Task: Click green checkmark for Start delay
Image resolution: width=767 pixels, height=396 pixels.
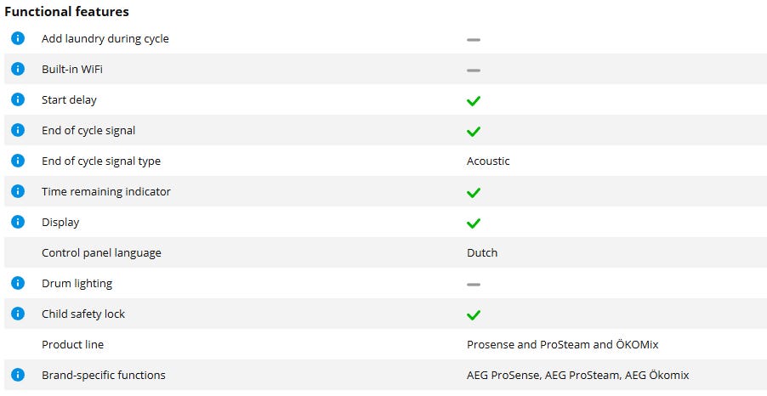Action: 474,100
